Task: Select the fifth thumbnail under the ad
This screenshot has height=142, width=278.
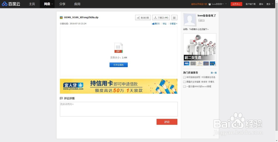Action: tap(212, 63)
